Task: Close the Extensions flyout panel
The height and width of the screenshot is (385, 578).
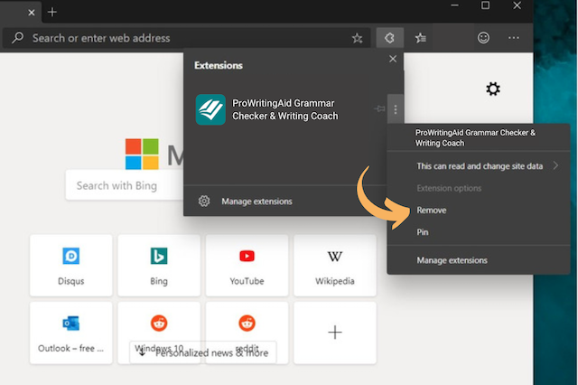Action: click(393, 59)
